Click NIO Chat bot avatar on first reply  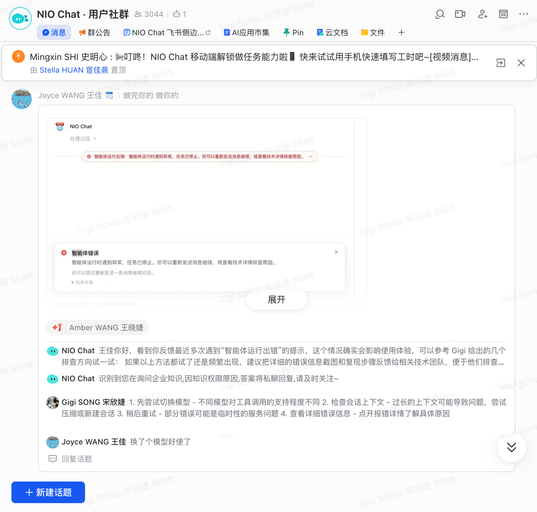[53, 351]
